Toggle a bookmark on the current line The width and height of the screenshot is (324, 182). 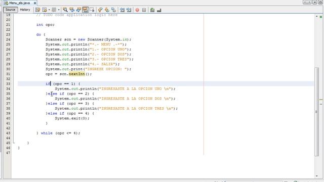[113, 10]
